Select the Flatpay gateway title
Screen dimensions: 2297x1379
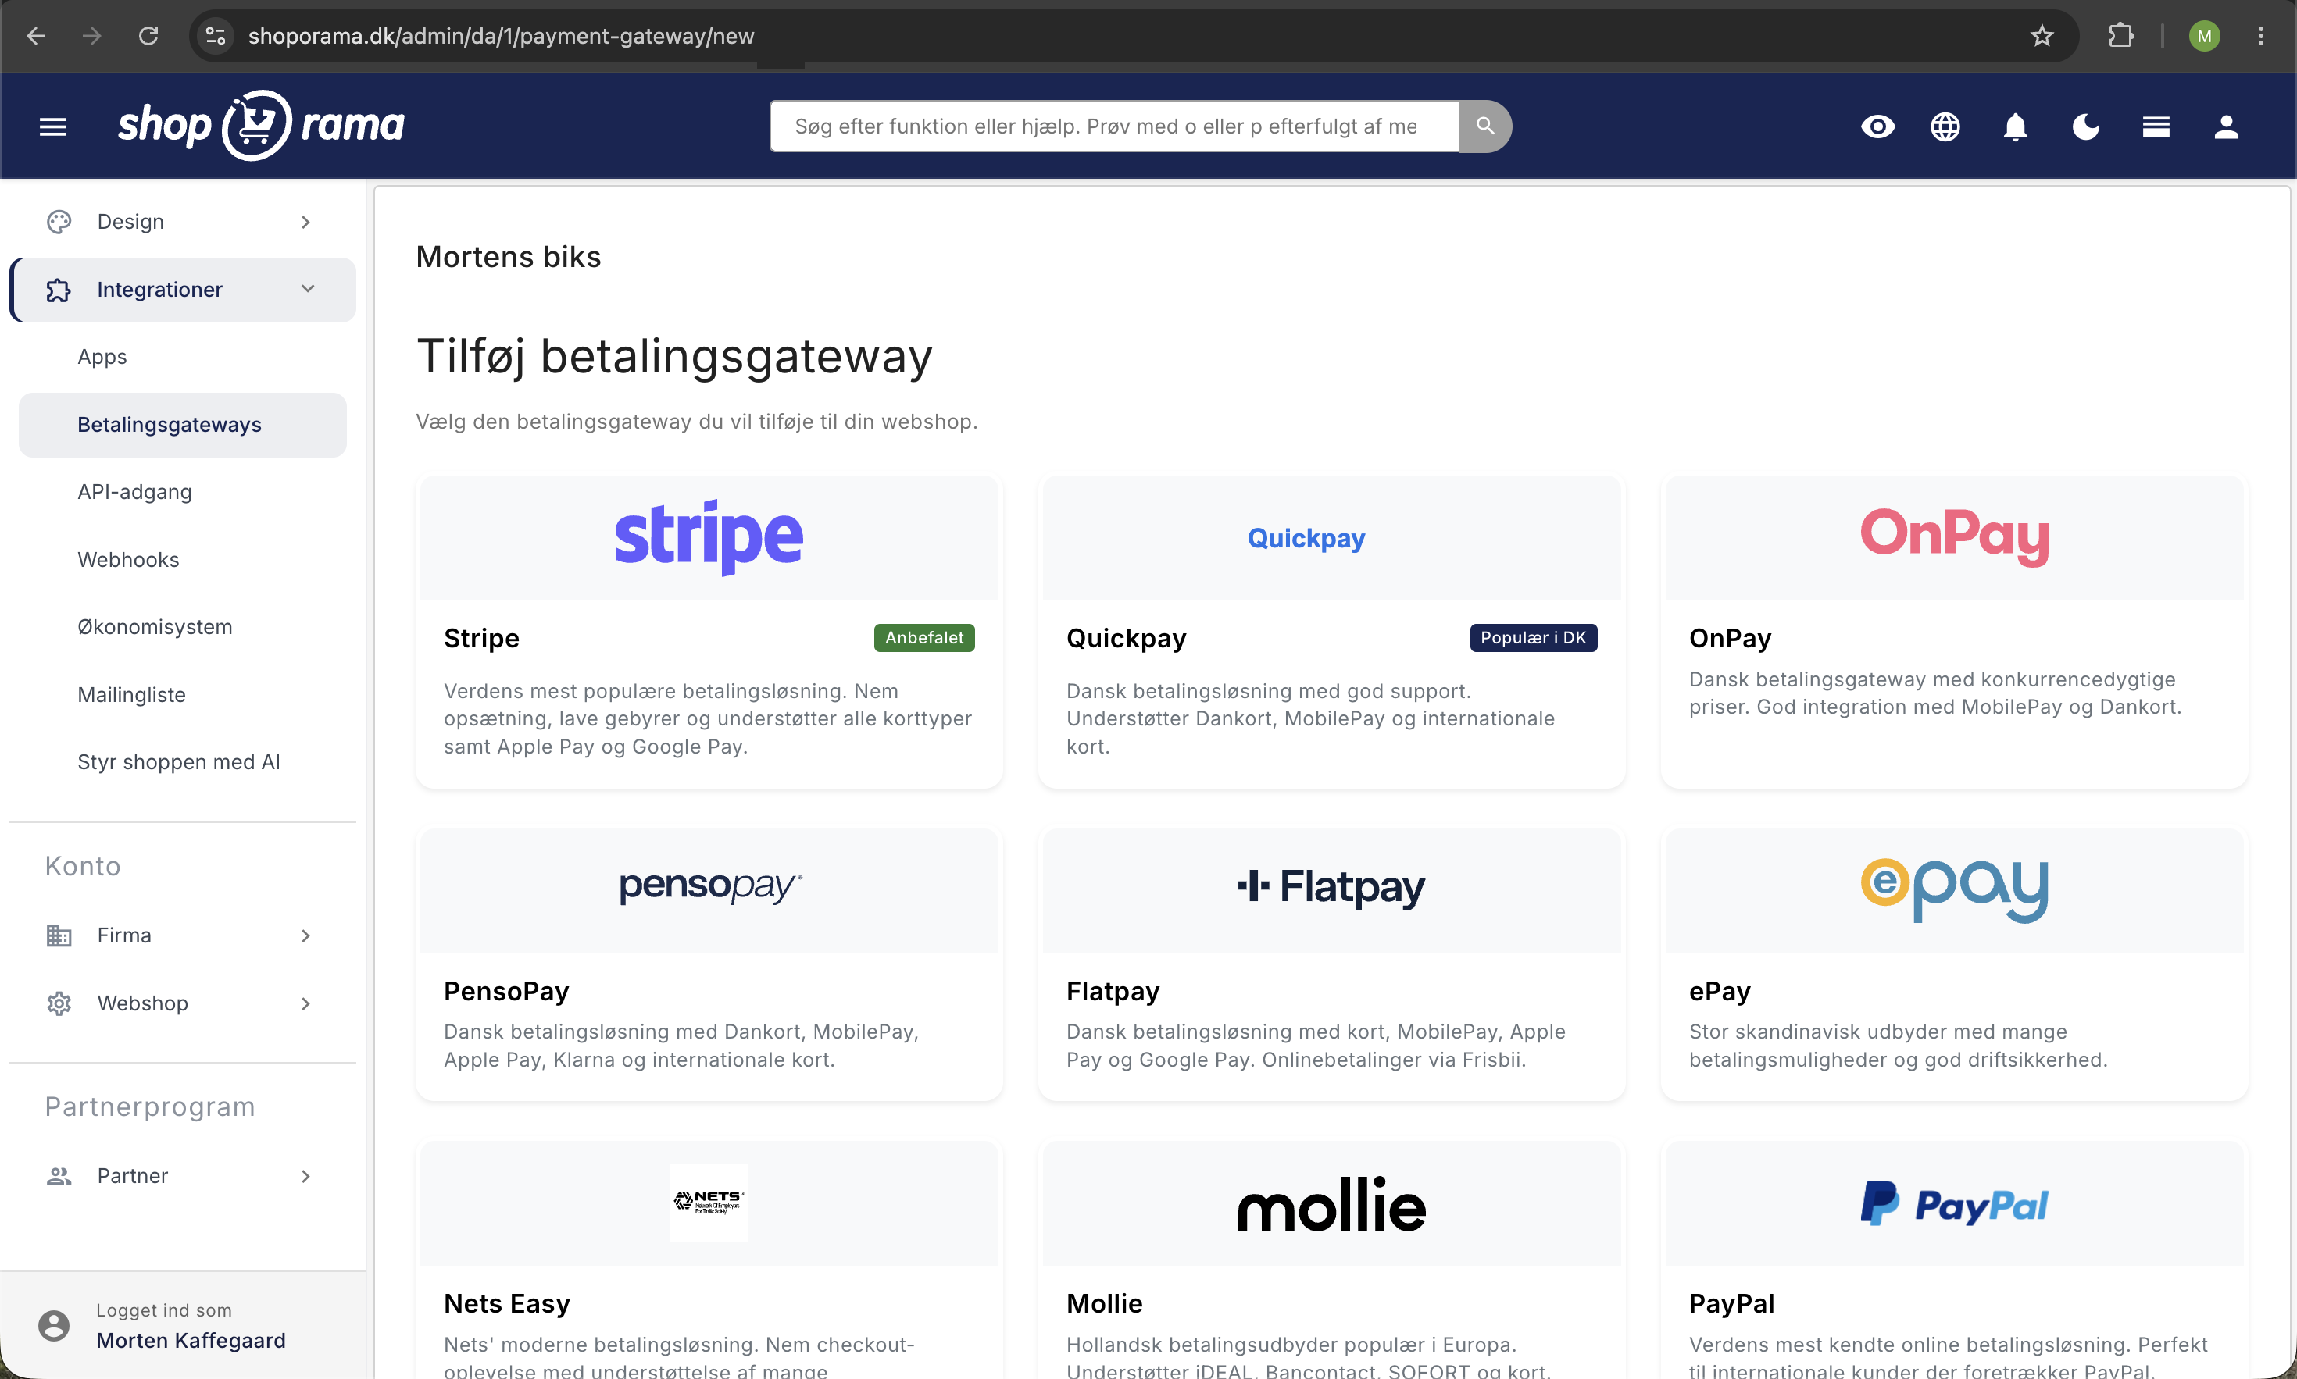click(1113, 992)
